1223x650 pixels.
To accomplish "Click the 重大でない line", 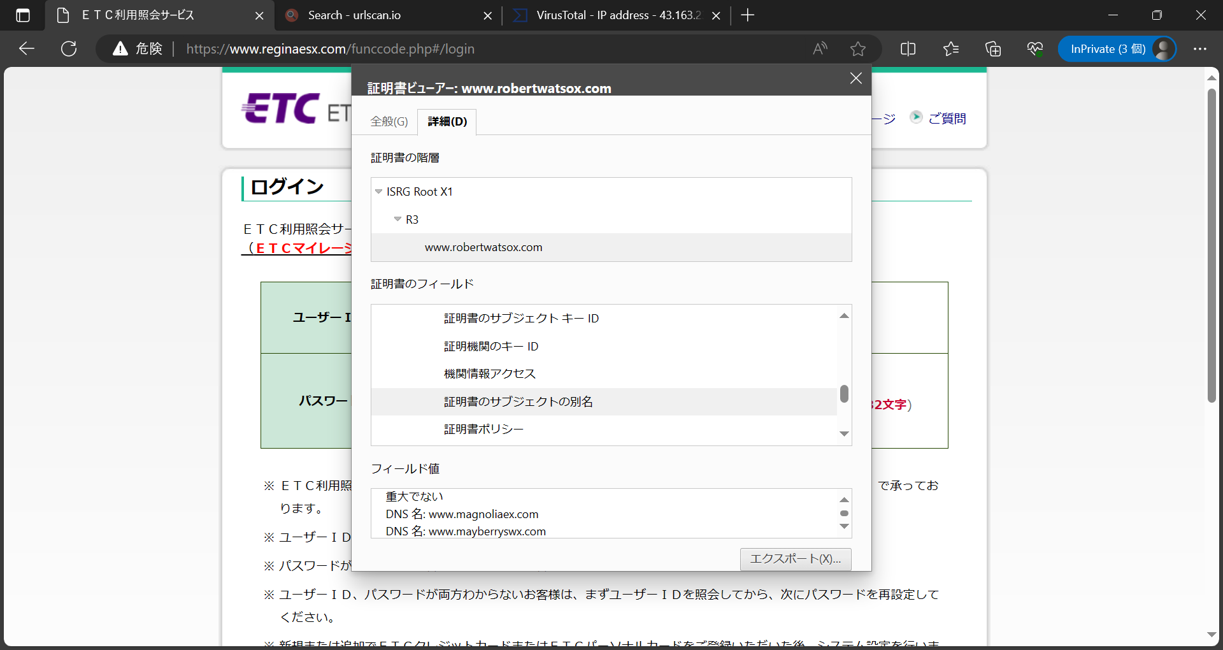I will pos(414,496).
